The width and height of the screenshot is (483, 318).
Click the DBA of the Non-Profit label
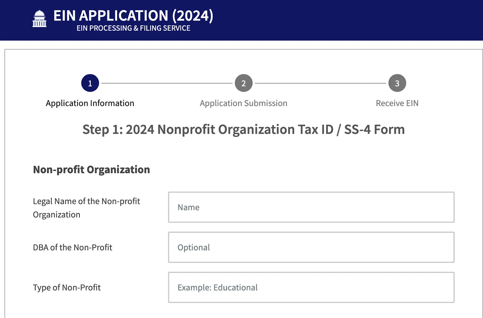coord(72,247)
